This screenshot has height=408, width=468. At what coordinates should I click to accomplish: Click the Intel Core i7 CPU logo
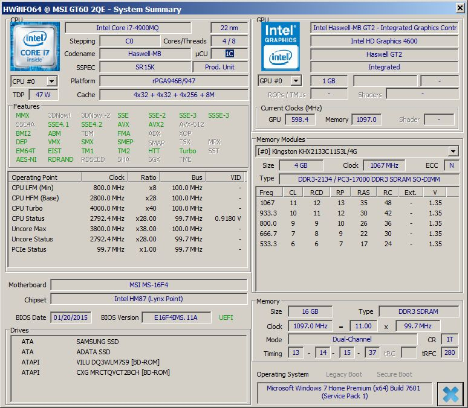[34, 46]
